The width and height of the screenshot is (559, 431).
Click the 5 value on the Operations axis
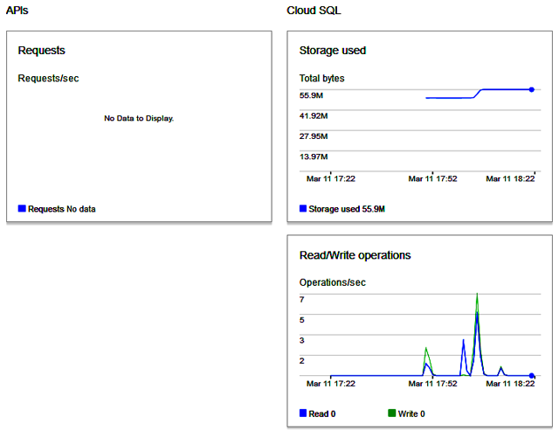(301, 320)
